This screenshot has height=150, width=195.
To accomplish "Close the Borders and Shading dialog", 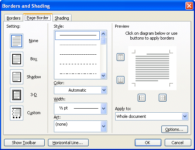I will pos(189,6).
